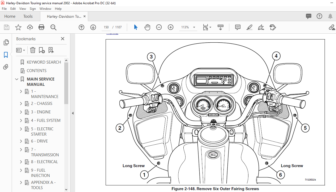The width and height of the screenshot is (336, 192).
Task: Open the 3 - ENGINE bookmark
Action: pyautogui.click(x=41, y=112)
